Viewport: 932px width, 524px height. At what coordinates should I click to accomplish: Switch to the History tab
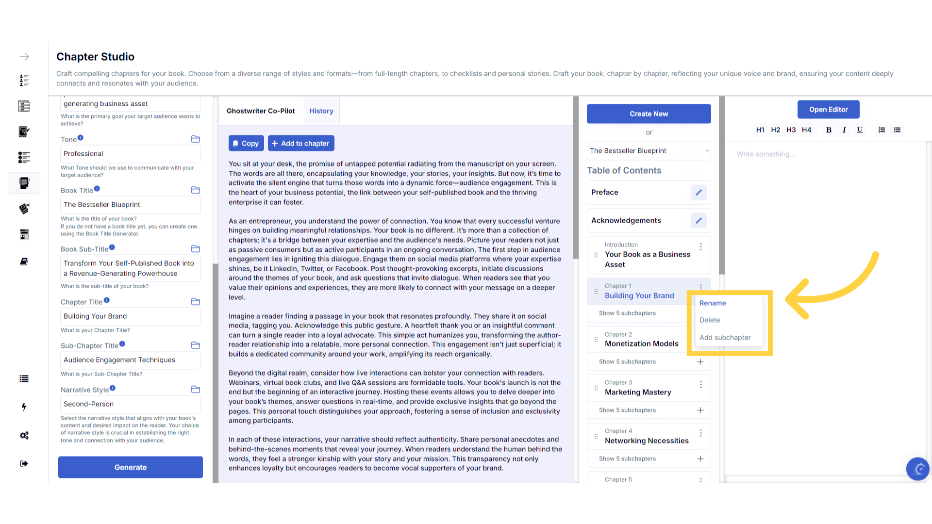321,111
